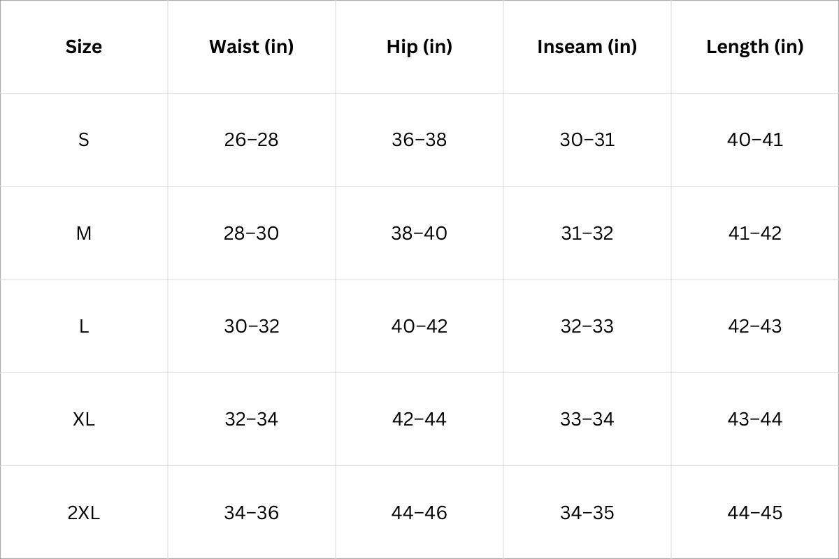Screen dimensions: 839x559
Task: Click length value 44–45 for 2XL
Action: pyautogui.click(x=755, y=513)
